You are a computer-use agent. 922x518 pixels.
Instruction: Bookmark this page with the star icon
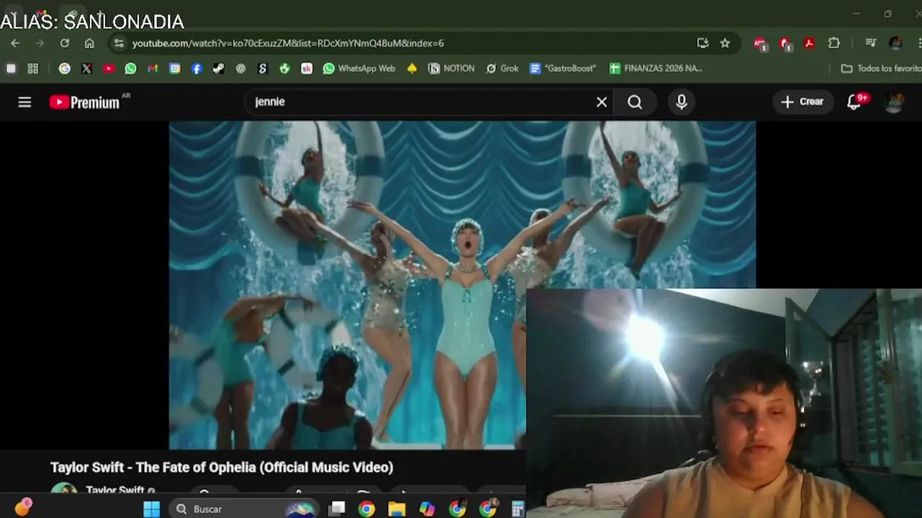725,43
